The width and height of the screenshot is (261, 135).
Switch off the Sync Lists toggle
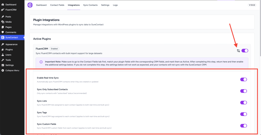243,103
